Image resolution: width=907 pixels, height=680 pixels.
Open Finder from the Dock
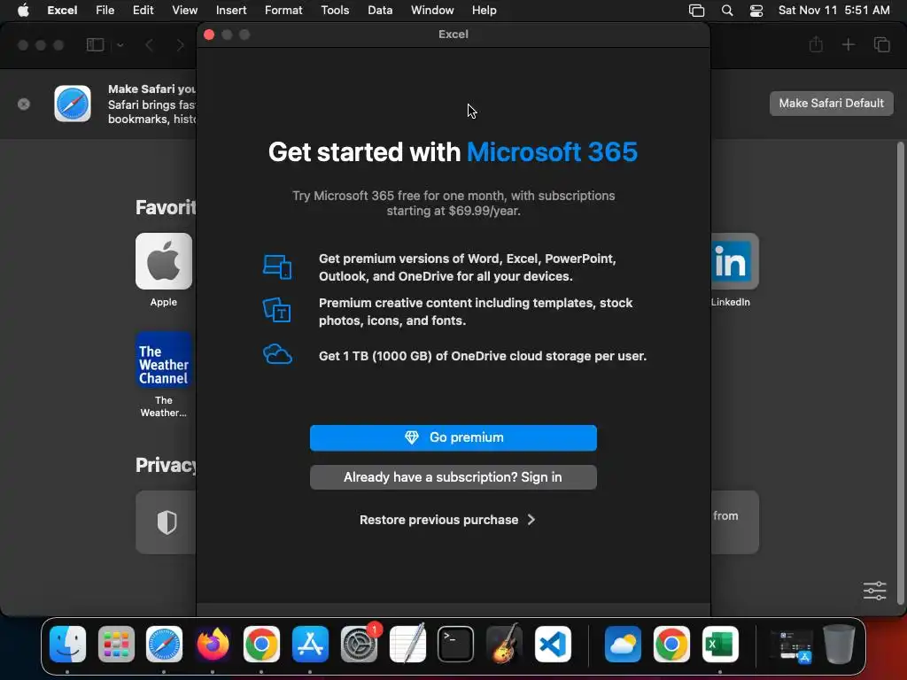67,645
